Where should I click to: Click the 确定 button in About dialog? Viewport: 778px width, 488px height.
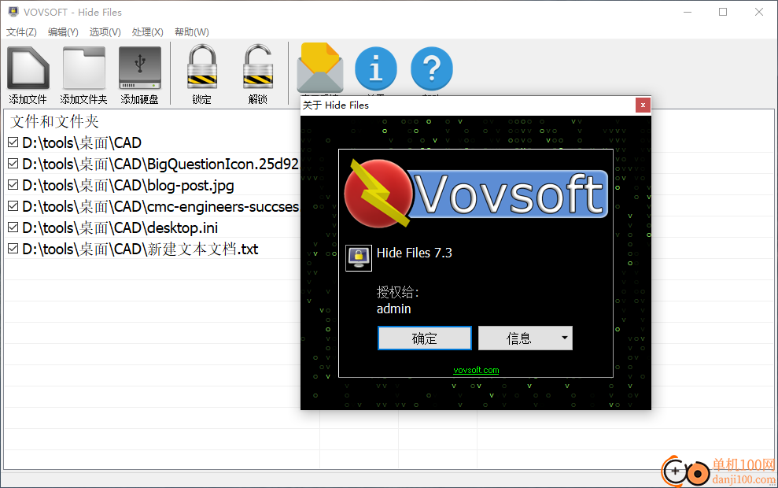(x=424, y=338)
